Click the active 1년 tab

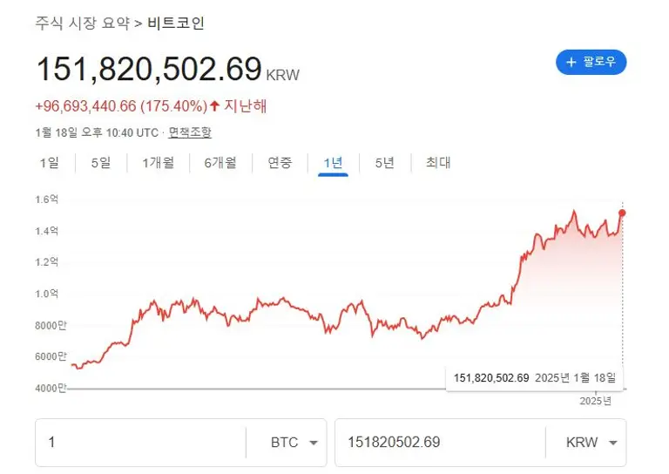click(x=333, y=163)
